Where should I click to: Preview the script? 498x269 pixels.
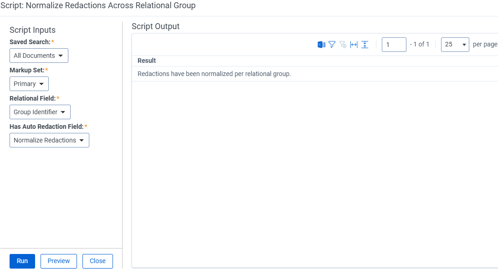tap(59, 261)
